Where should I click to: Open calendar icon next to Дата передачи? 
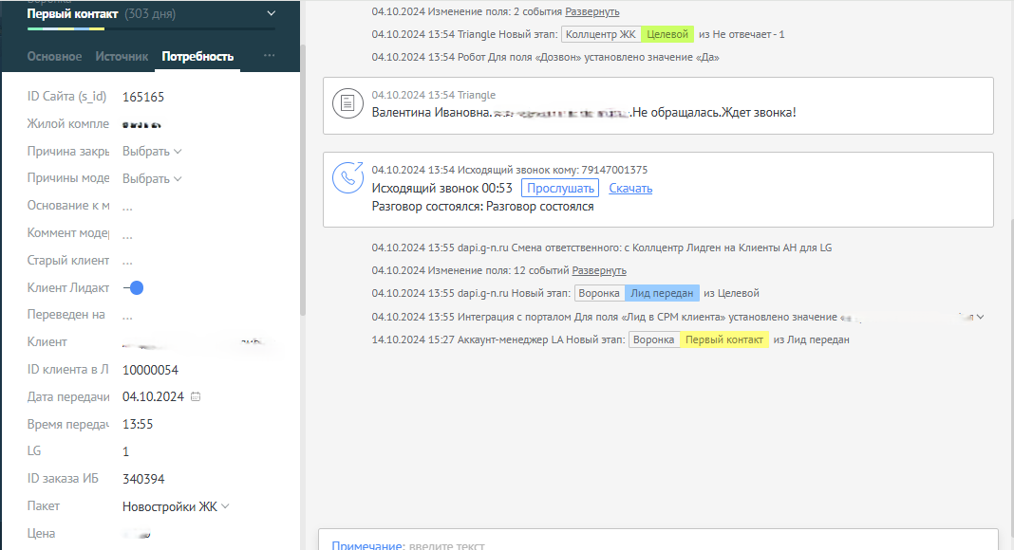click(x=196, y=396)
